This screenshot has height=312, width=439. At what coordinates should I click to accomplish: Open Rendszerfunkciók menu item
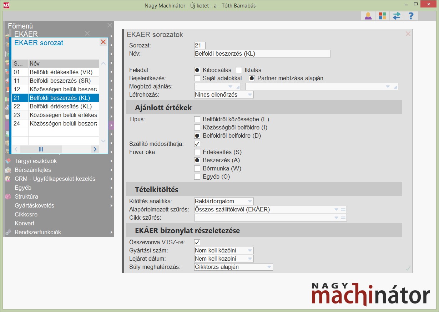click(38, 232)
